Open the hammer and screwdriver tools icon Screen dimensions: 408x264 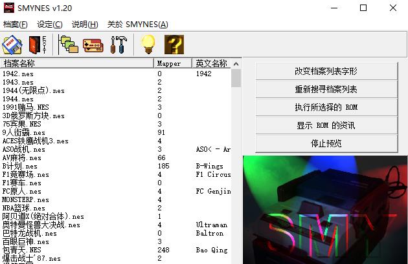(119, 44)
